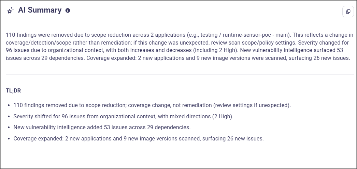
Task: Click the "AI Summary" heading text
Action: coord(40,10)
